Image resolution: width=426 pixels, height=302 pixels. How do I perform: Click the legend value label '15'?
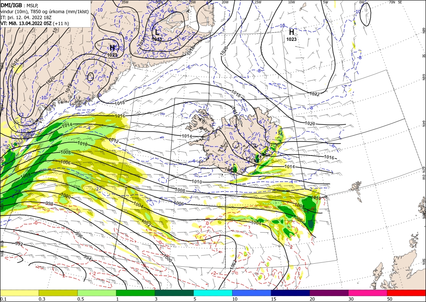(x=273, y=299)
